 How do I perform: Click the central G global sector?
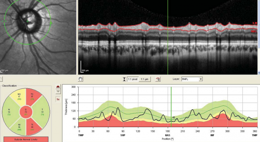click(26, 111)
